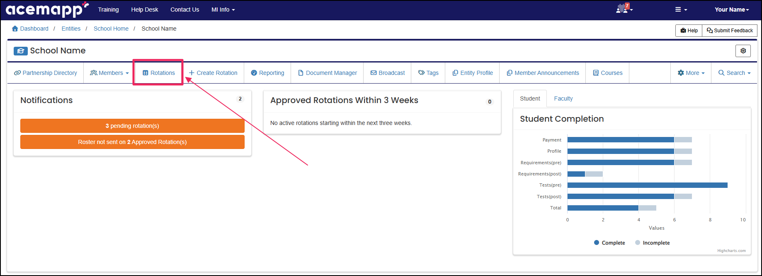
Task: Toggle the Complete legend item
Action: (609, 243)
